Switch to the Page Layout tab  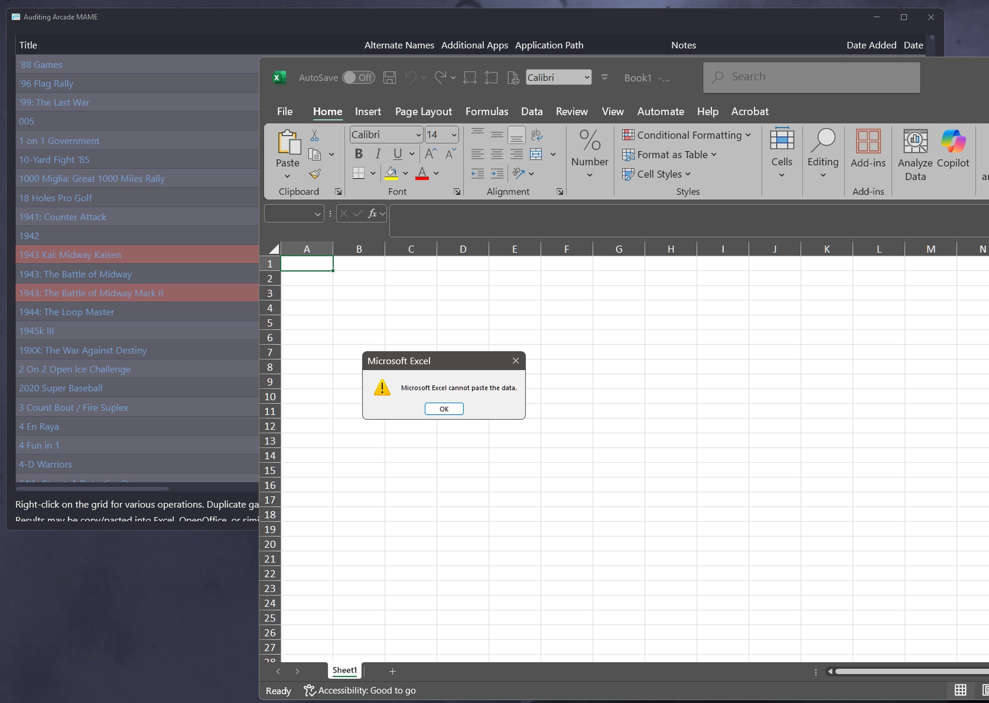tap(423, 111)
